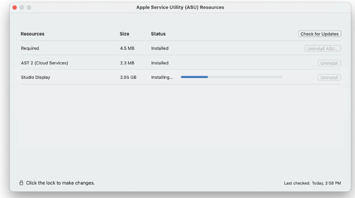Click the Size column header
Viewport: 355px width, 198px height.
coord(124,34)
